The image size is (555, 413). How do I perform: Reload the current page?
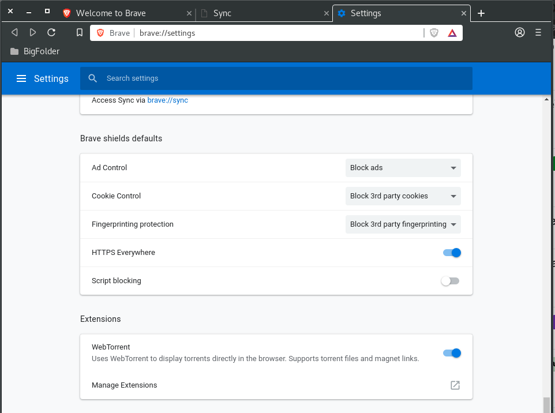point(51,32)
